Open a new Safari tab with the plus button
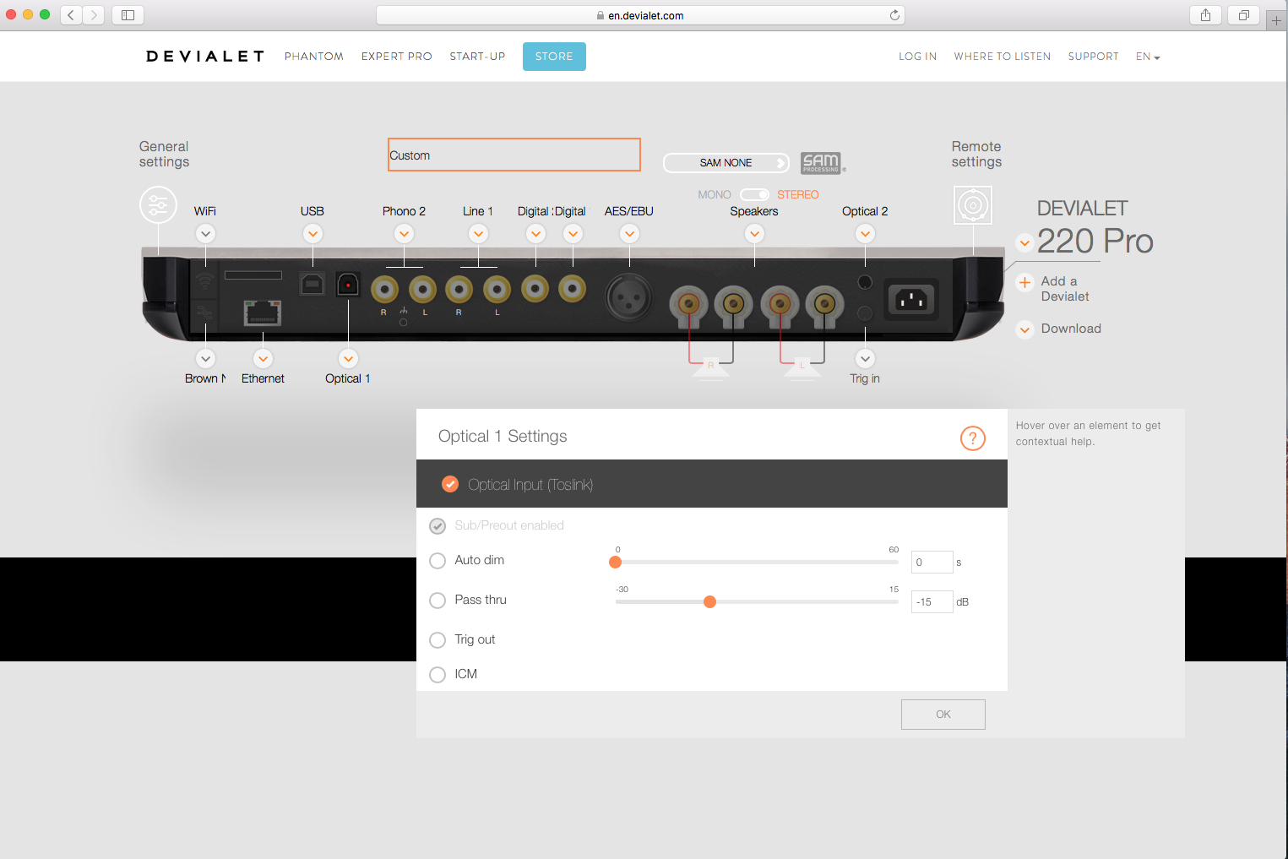 click(x=1276, y=20)
